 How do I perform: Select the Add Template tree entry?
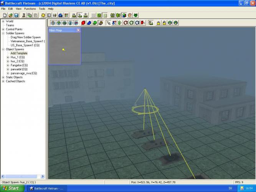coord(19,53)
